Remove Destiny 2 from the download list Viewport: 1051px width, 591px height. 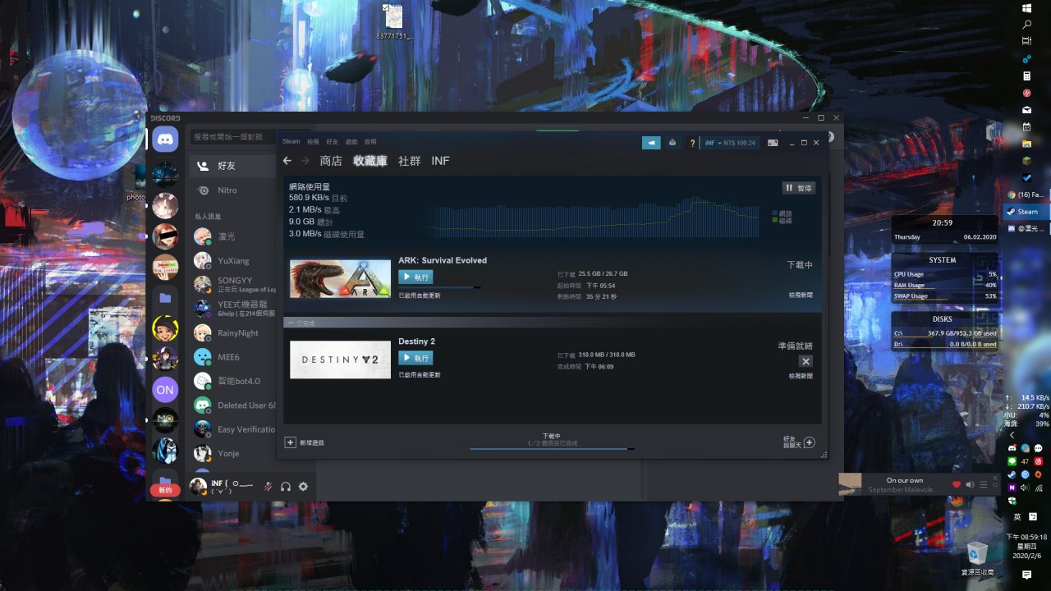click(x=805, y=361)
